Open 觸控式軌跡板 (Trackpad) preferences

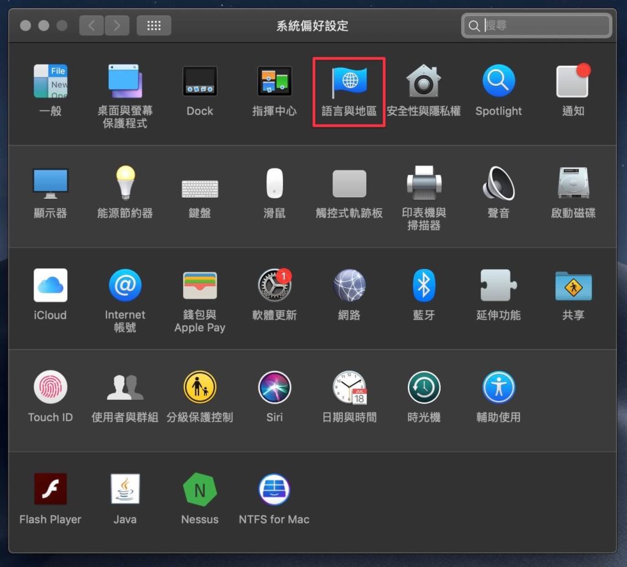click(x=349, y=184)
